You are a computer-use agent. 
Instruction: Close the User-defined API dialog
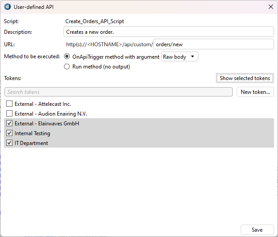tap(270, 7)
